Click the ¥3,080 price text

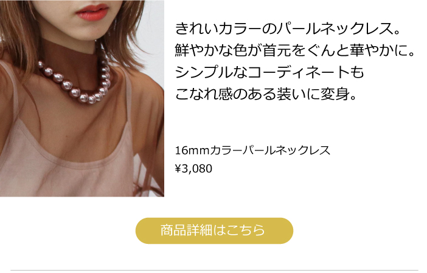point(193,169)
